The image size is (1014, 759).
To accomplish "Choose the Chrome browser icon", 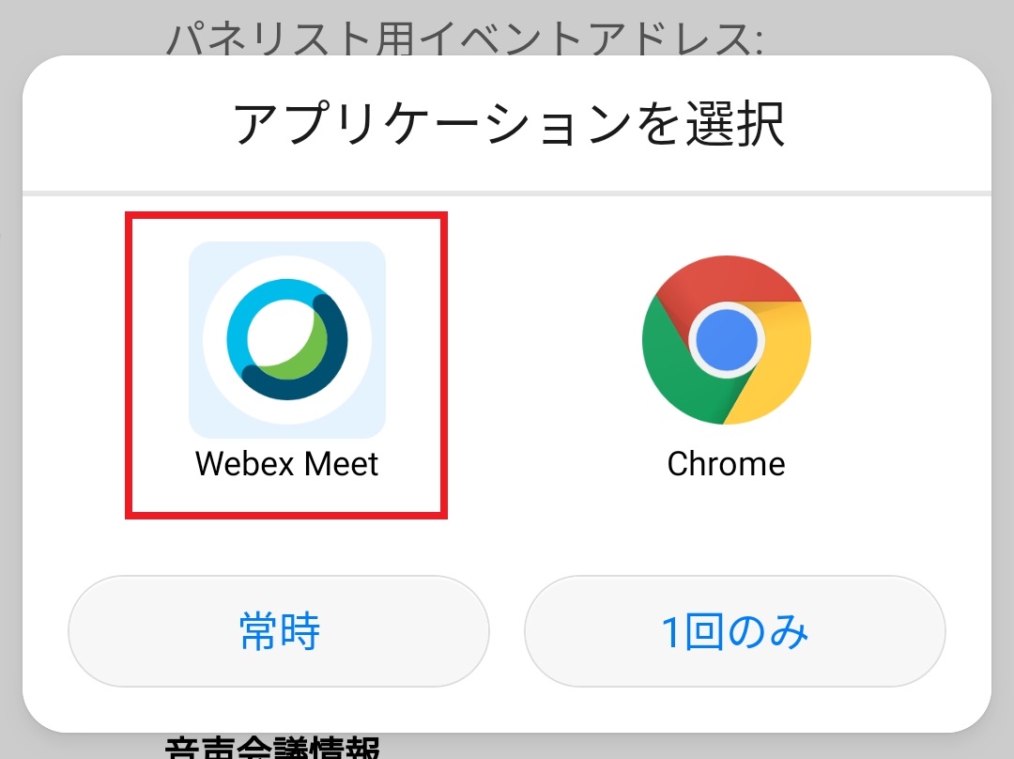I will (x=726, y=339).
